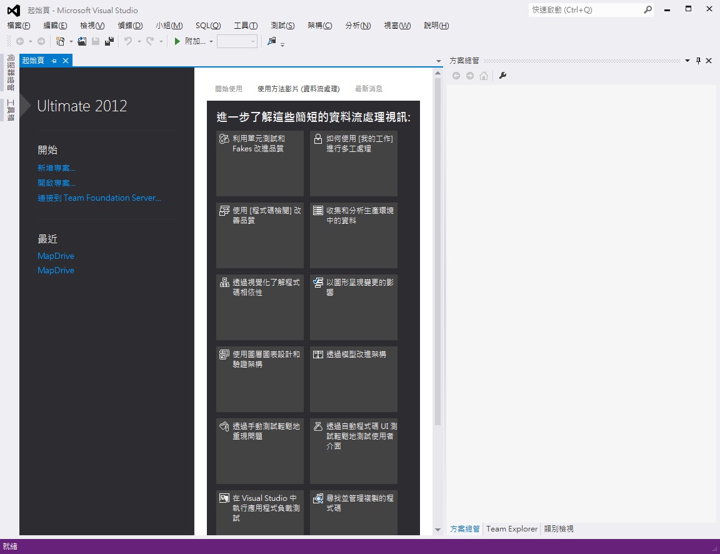Open the 利用單元測試和 Fakes 改進品質 video tile
Screen dimensions: 720x554
[260, 163]
